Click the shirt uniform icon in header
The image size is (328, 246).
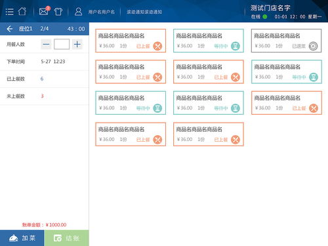(58, 11)
